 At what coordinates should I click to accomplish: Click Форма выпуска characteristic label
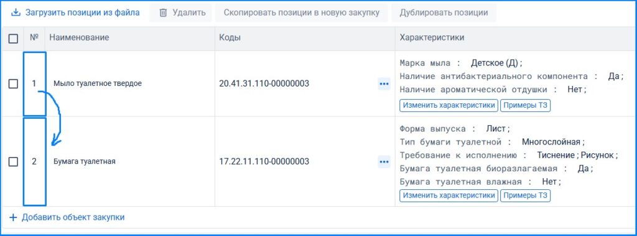pyautogui.click(x=433, y=129)
